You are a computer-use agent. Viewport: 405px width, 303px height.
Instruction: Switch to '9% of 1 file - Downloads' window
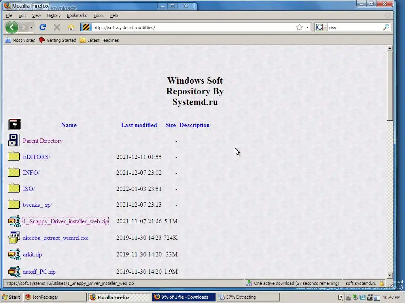tap(184, 297)
